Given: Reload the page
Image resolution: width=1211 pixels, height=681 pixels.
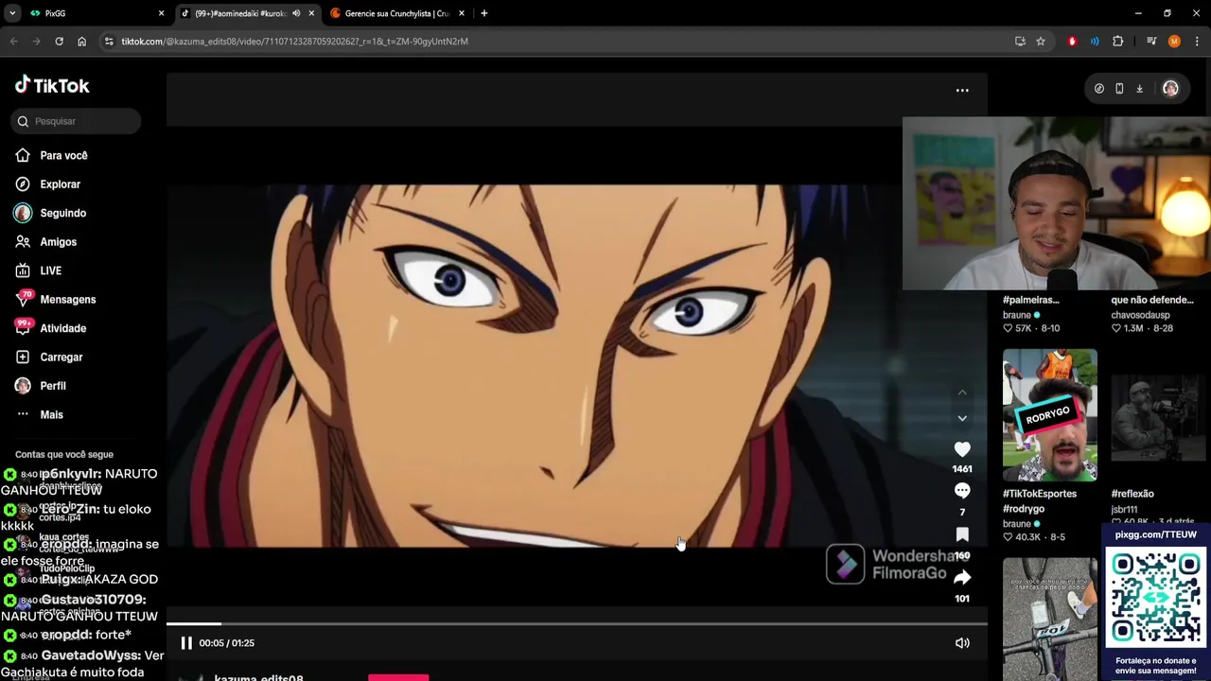Looking at the screenshot, I should pos(59,42).
